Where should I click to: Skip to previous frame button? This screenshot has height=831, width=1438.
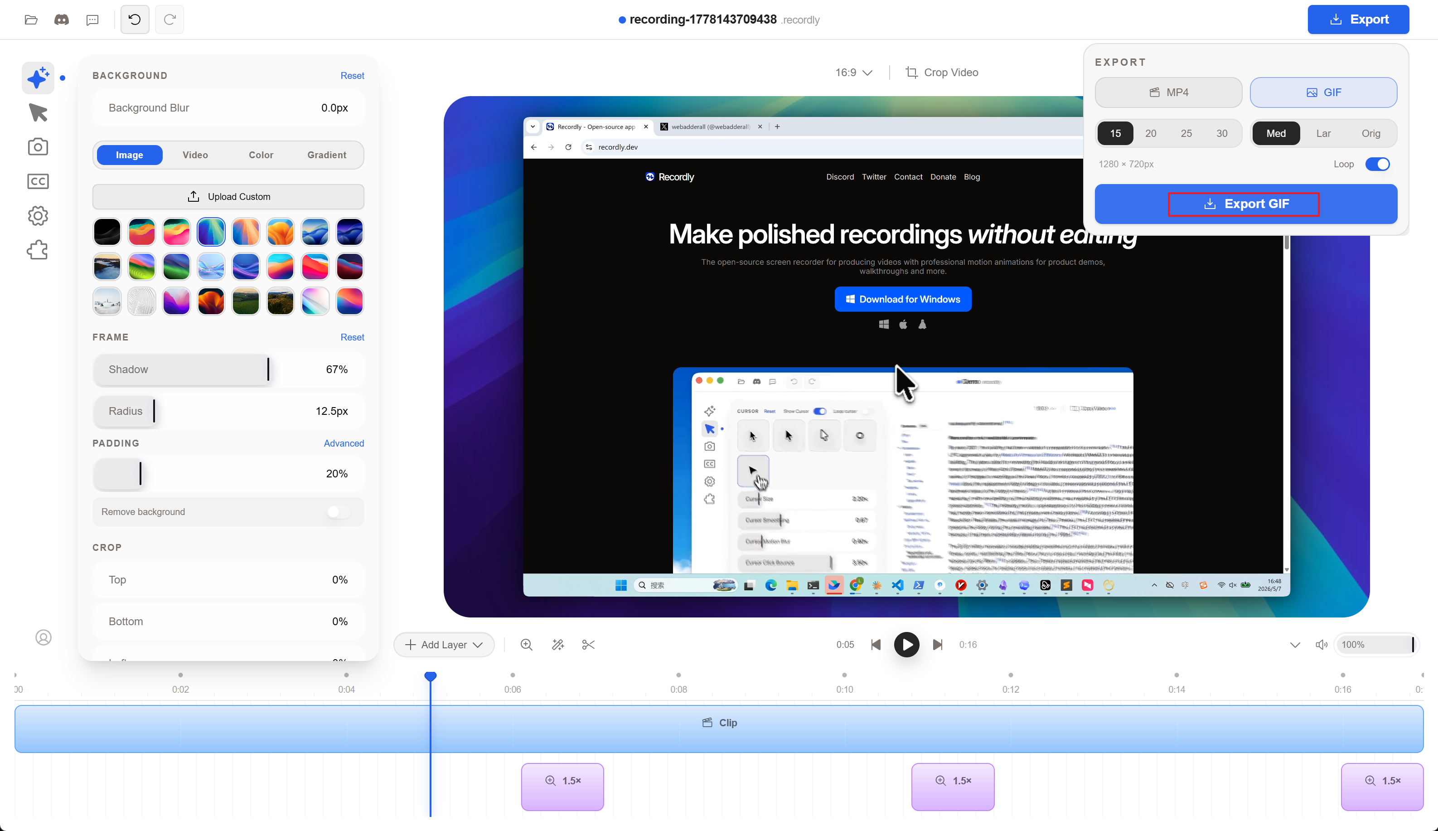pyautogui.click(x=876, y=644)
